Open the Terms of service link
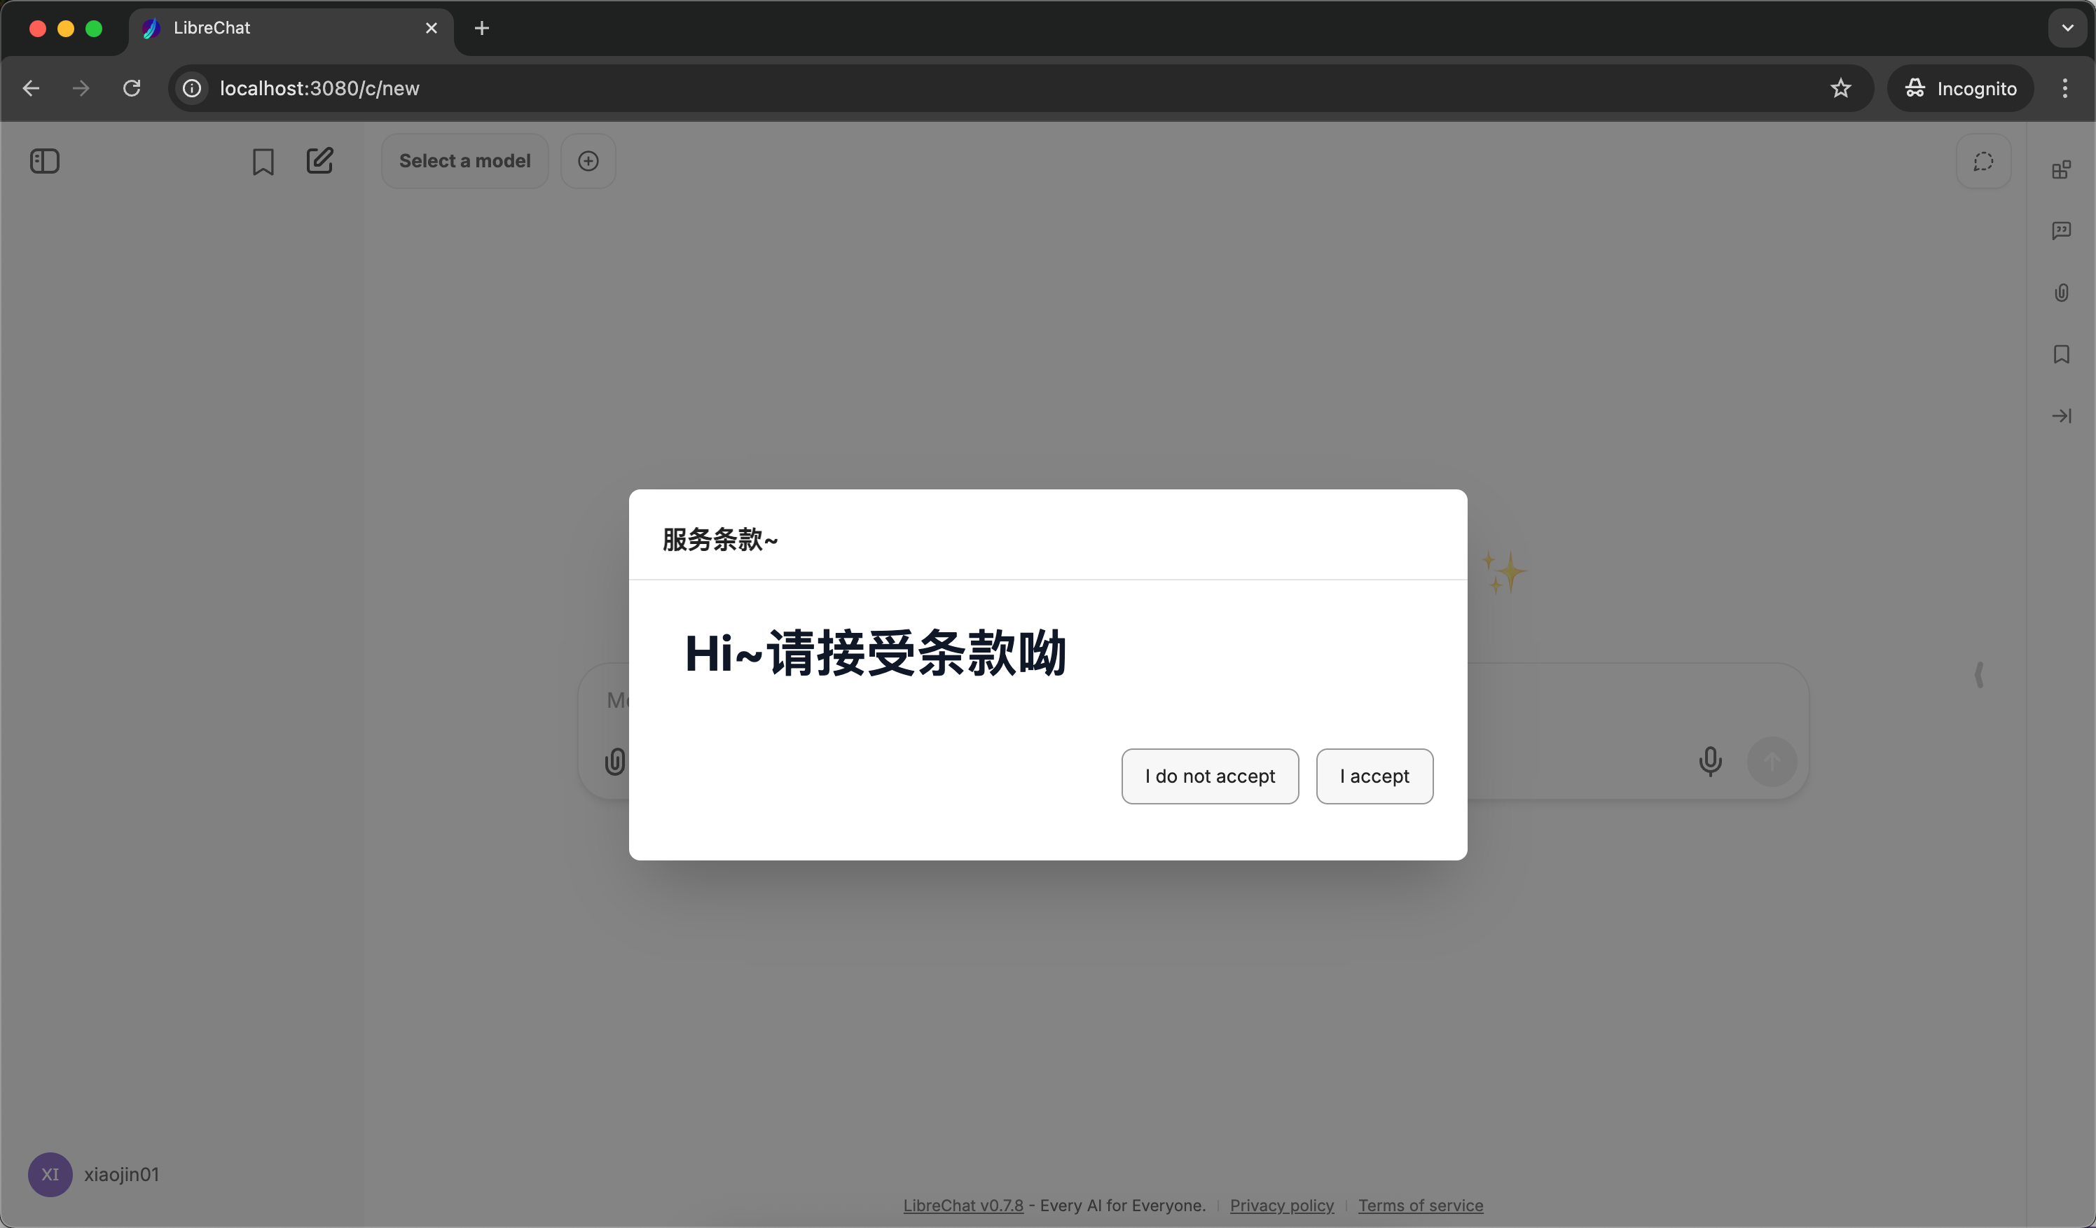The image size is (2096, 1228). point(1420,1206)
